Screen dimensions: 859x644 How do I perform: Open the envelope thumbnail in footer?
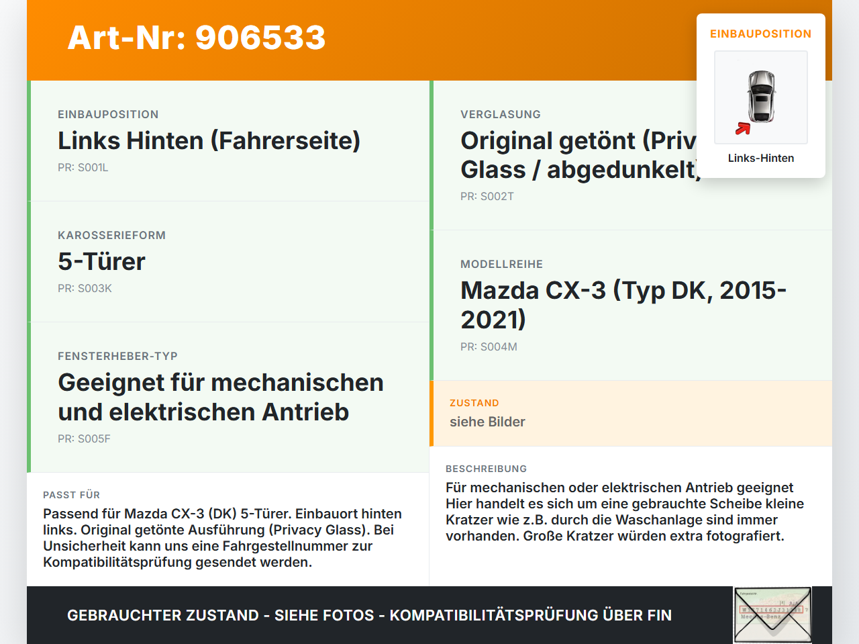tap(772, 615)
